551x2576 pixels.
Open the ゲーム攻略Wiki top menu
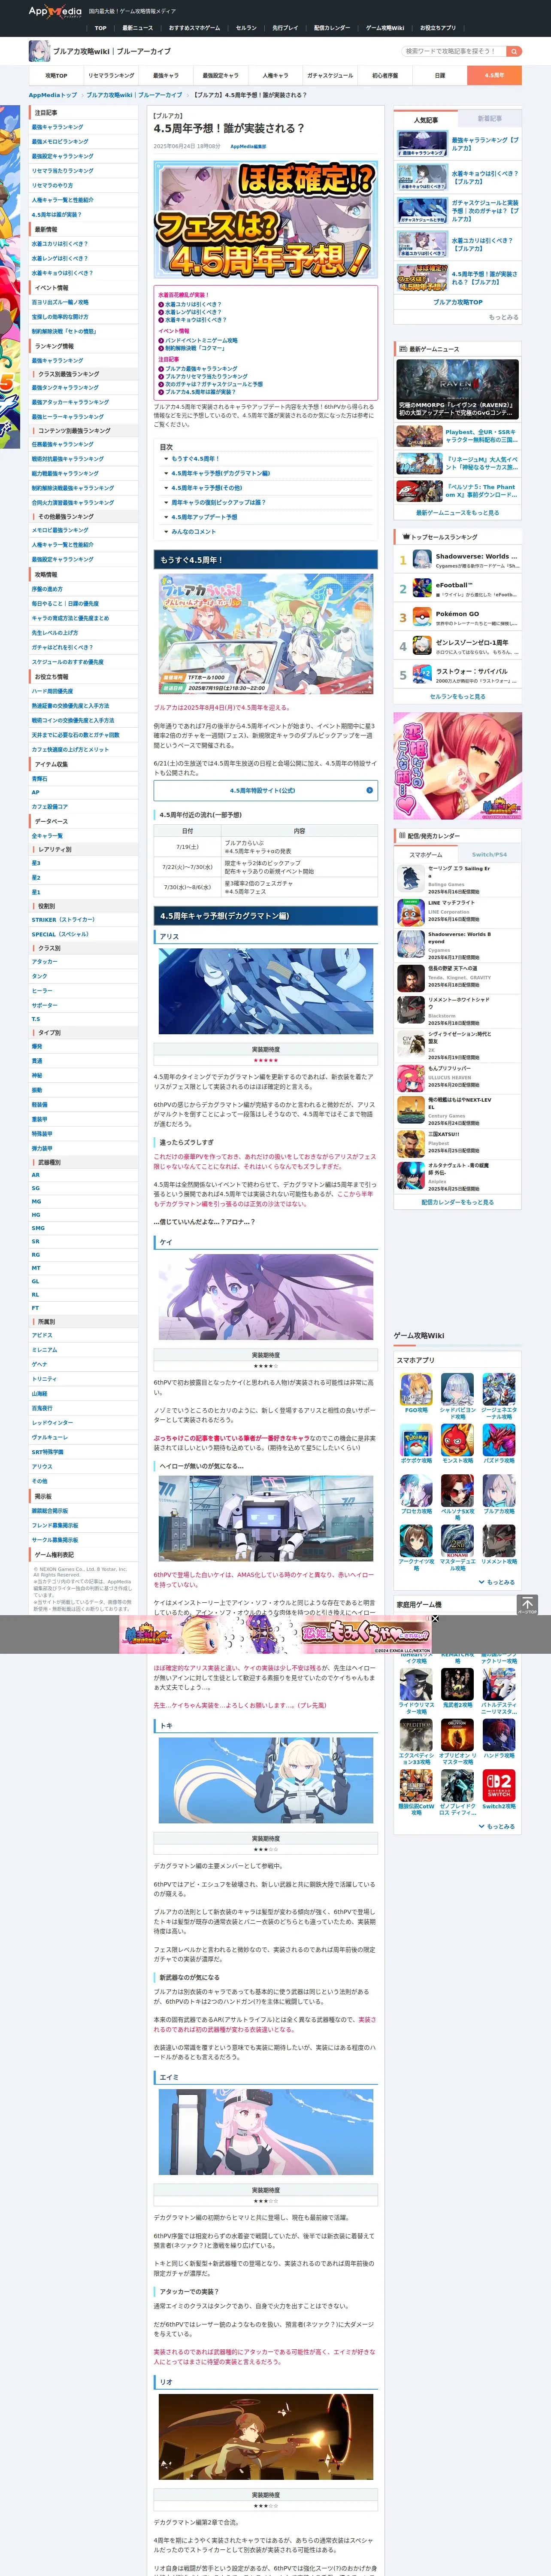(x=385, y=28)
